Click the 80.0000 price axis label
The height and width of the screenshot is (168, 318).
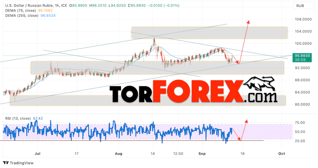coord(302,104)
